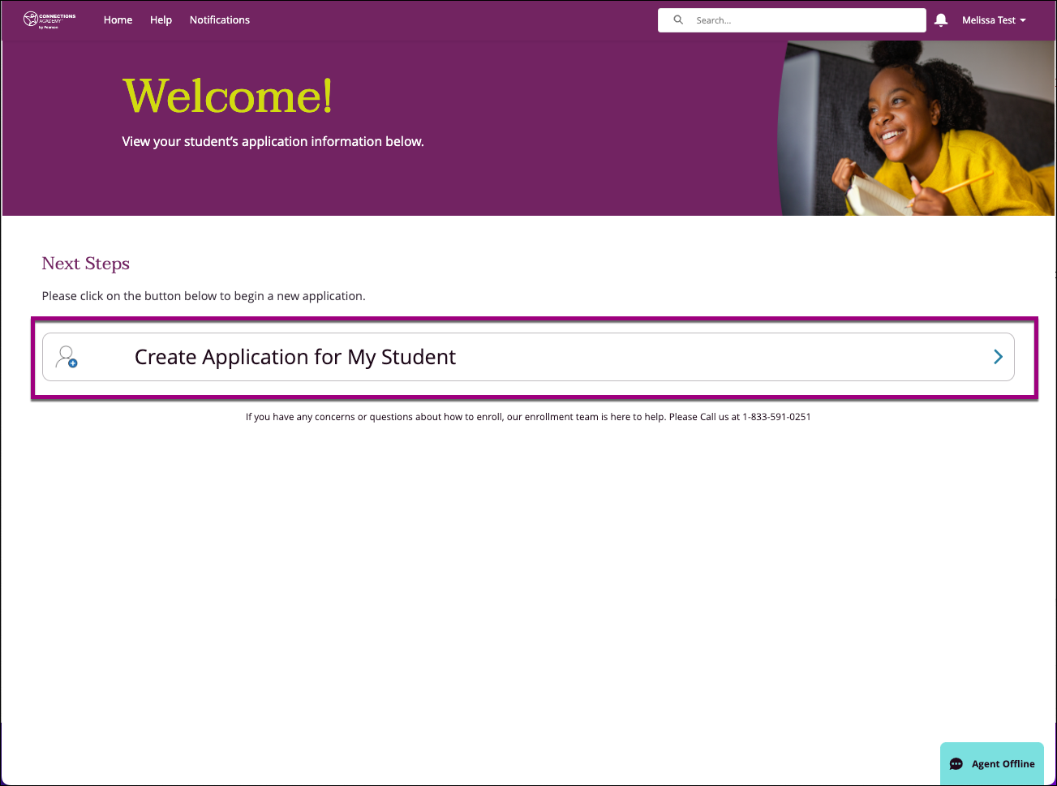Click the Agent Offline chat button
This screenshot has height=786, width=1057.
(x=991, y=763)
